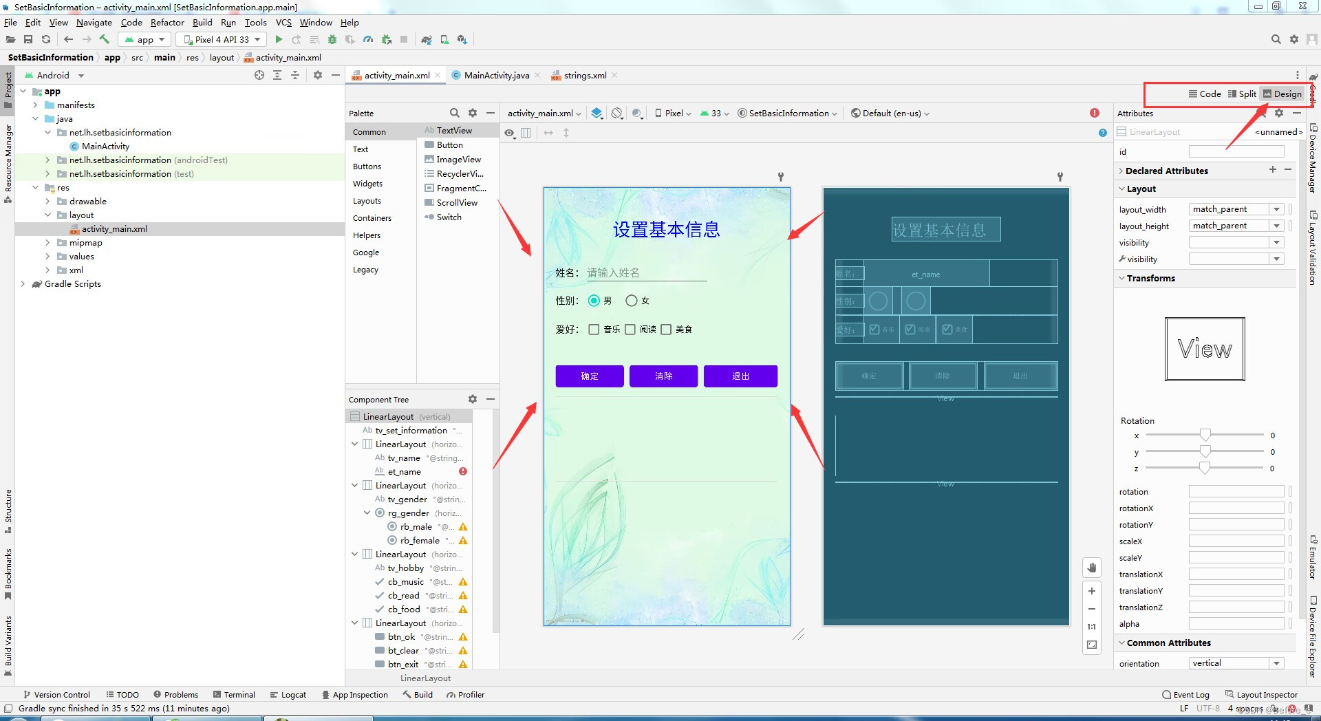Check the 美食 checkbox in preview
This screenshot has width=1321, height=721.
click(666, 330)
